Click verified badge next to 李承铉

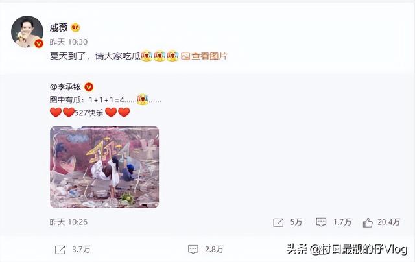[x=89, y=87]
